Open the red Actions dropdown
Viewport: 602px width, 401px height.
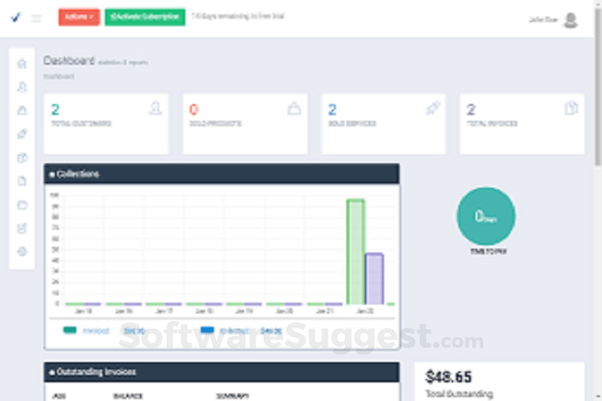pos(78,17)
